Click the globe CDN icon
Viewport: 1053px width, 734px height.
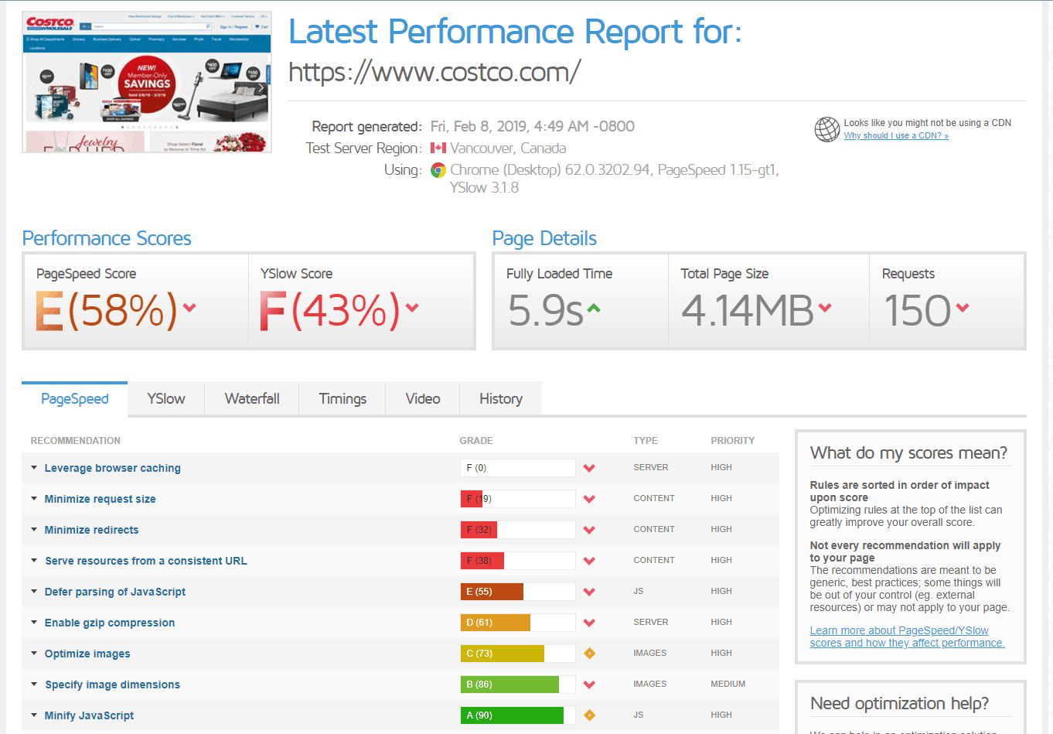(826, 129)
